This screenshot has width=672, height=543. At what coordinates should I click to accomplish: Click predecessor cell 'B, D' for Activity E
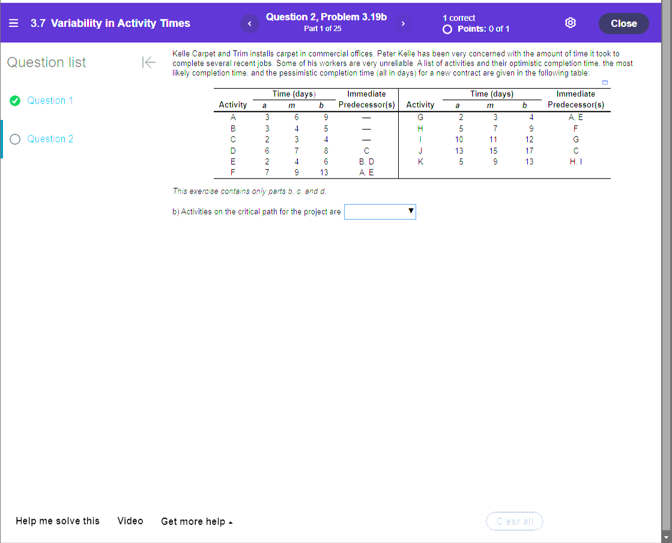coord(366,162)
